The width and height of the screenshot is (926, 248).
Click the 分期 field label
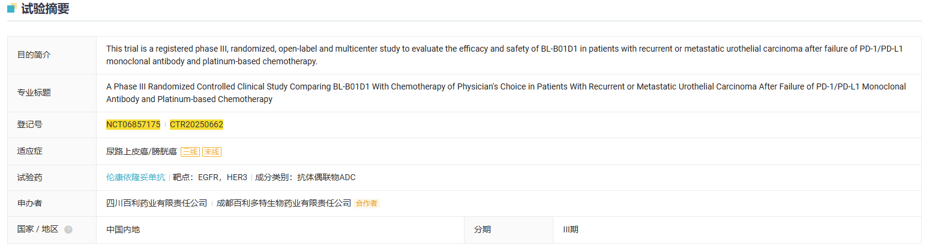(483, 229)
